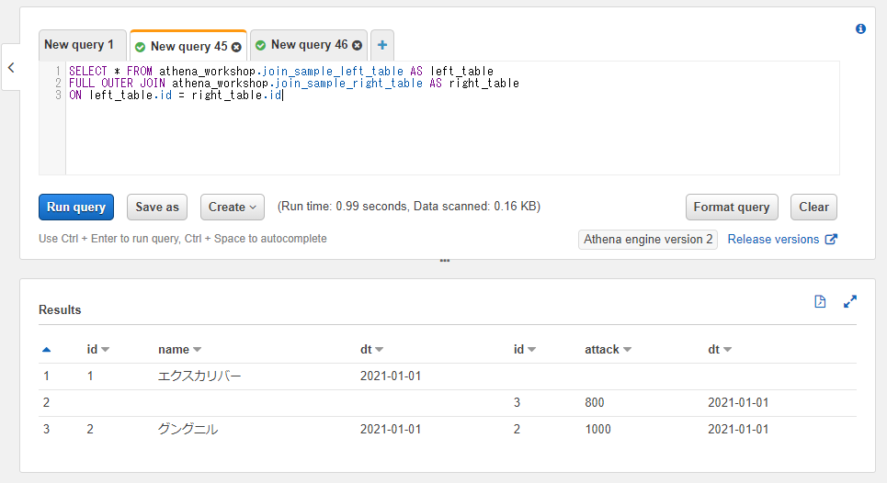Click the row number sort arrow
The height and width of the screenshot is (483, 887).
pyautogui.click(x=47, y=349)
